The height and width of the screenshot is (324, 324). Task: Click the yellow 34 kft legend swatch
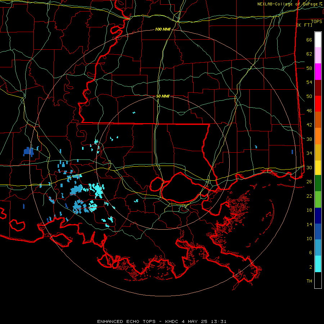318,167
